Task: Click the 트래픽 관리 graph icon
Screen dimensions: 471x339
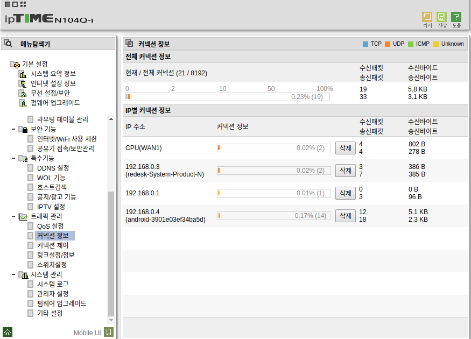Action: (23, 216)
